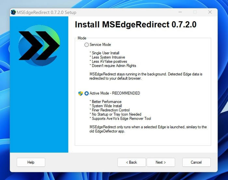Proceed with the Next > button

pyautogui.click(x=161, y=162)
